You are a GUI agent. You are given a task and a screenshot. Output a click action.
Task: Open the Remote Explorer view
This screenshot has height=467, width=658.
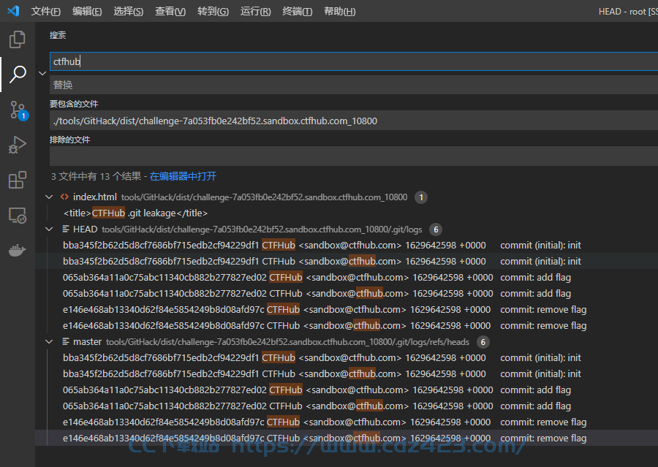(18, 216)
